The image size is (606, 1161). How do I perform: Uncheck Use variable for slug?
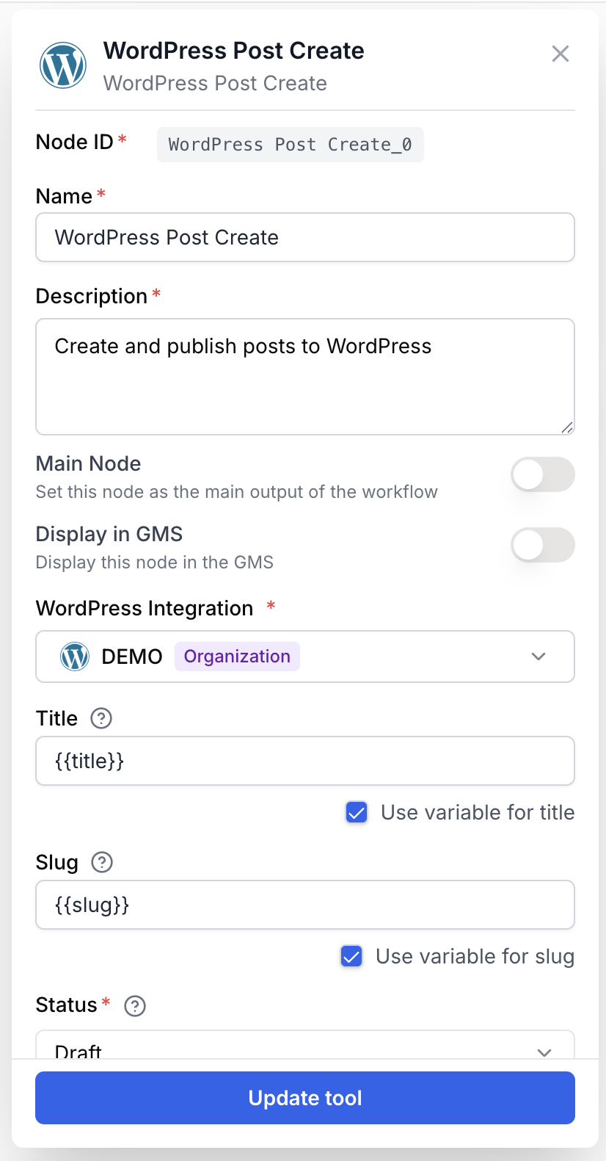pos(351,956)
